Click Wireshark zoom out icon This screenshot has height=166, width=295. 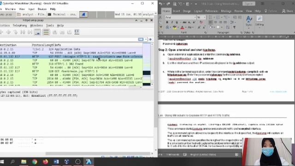[62, 32]
